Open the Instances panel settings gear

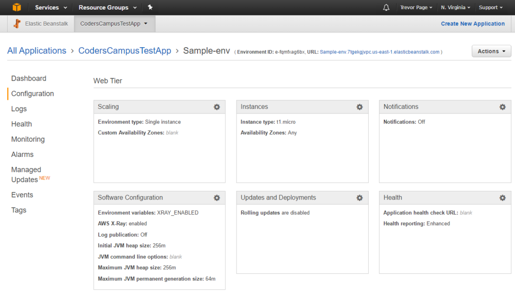360,107
